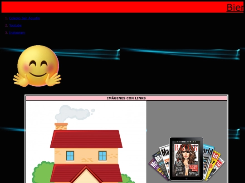Click the red-roofed house image
The height and width of the screenshot is (183, 245).
pyautogui.click(x=86, y=142)
